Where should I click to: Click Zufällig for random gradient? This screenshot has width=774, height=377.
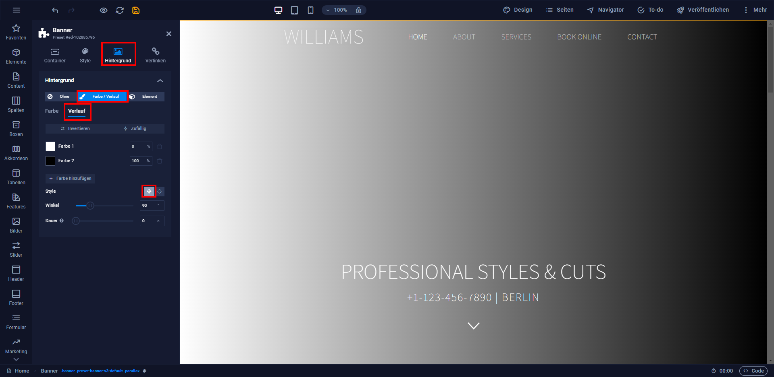click(x=135, y=129)
